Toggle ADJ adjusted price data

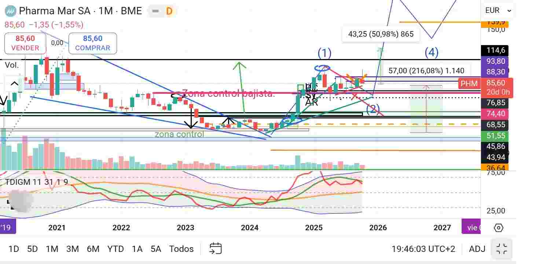(477, 249)
